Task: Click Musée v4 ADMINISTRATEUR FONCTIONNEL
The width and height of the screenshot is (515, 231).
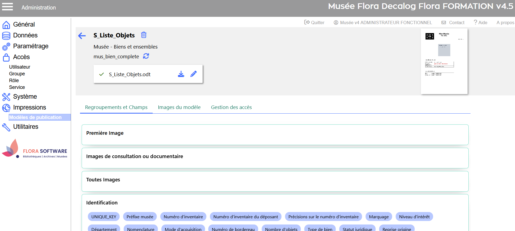Action: [386, 23]
